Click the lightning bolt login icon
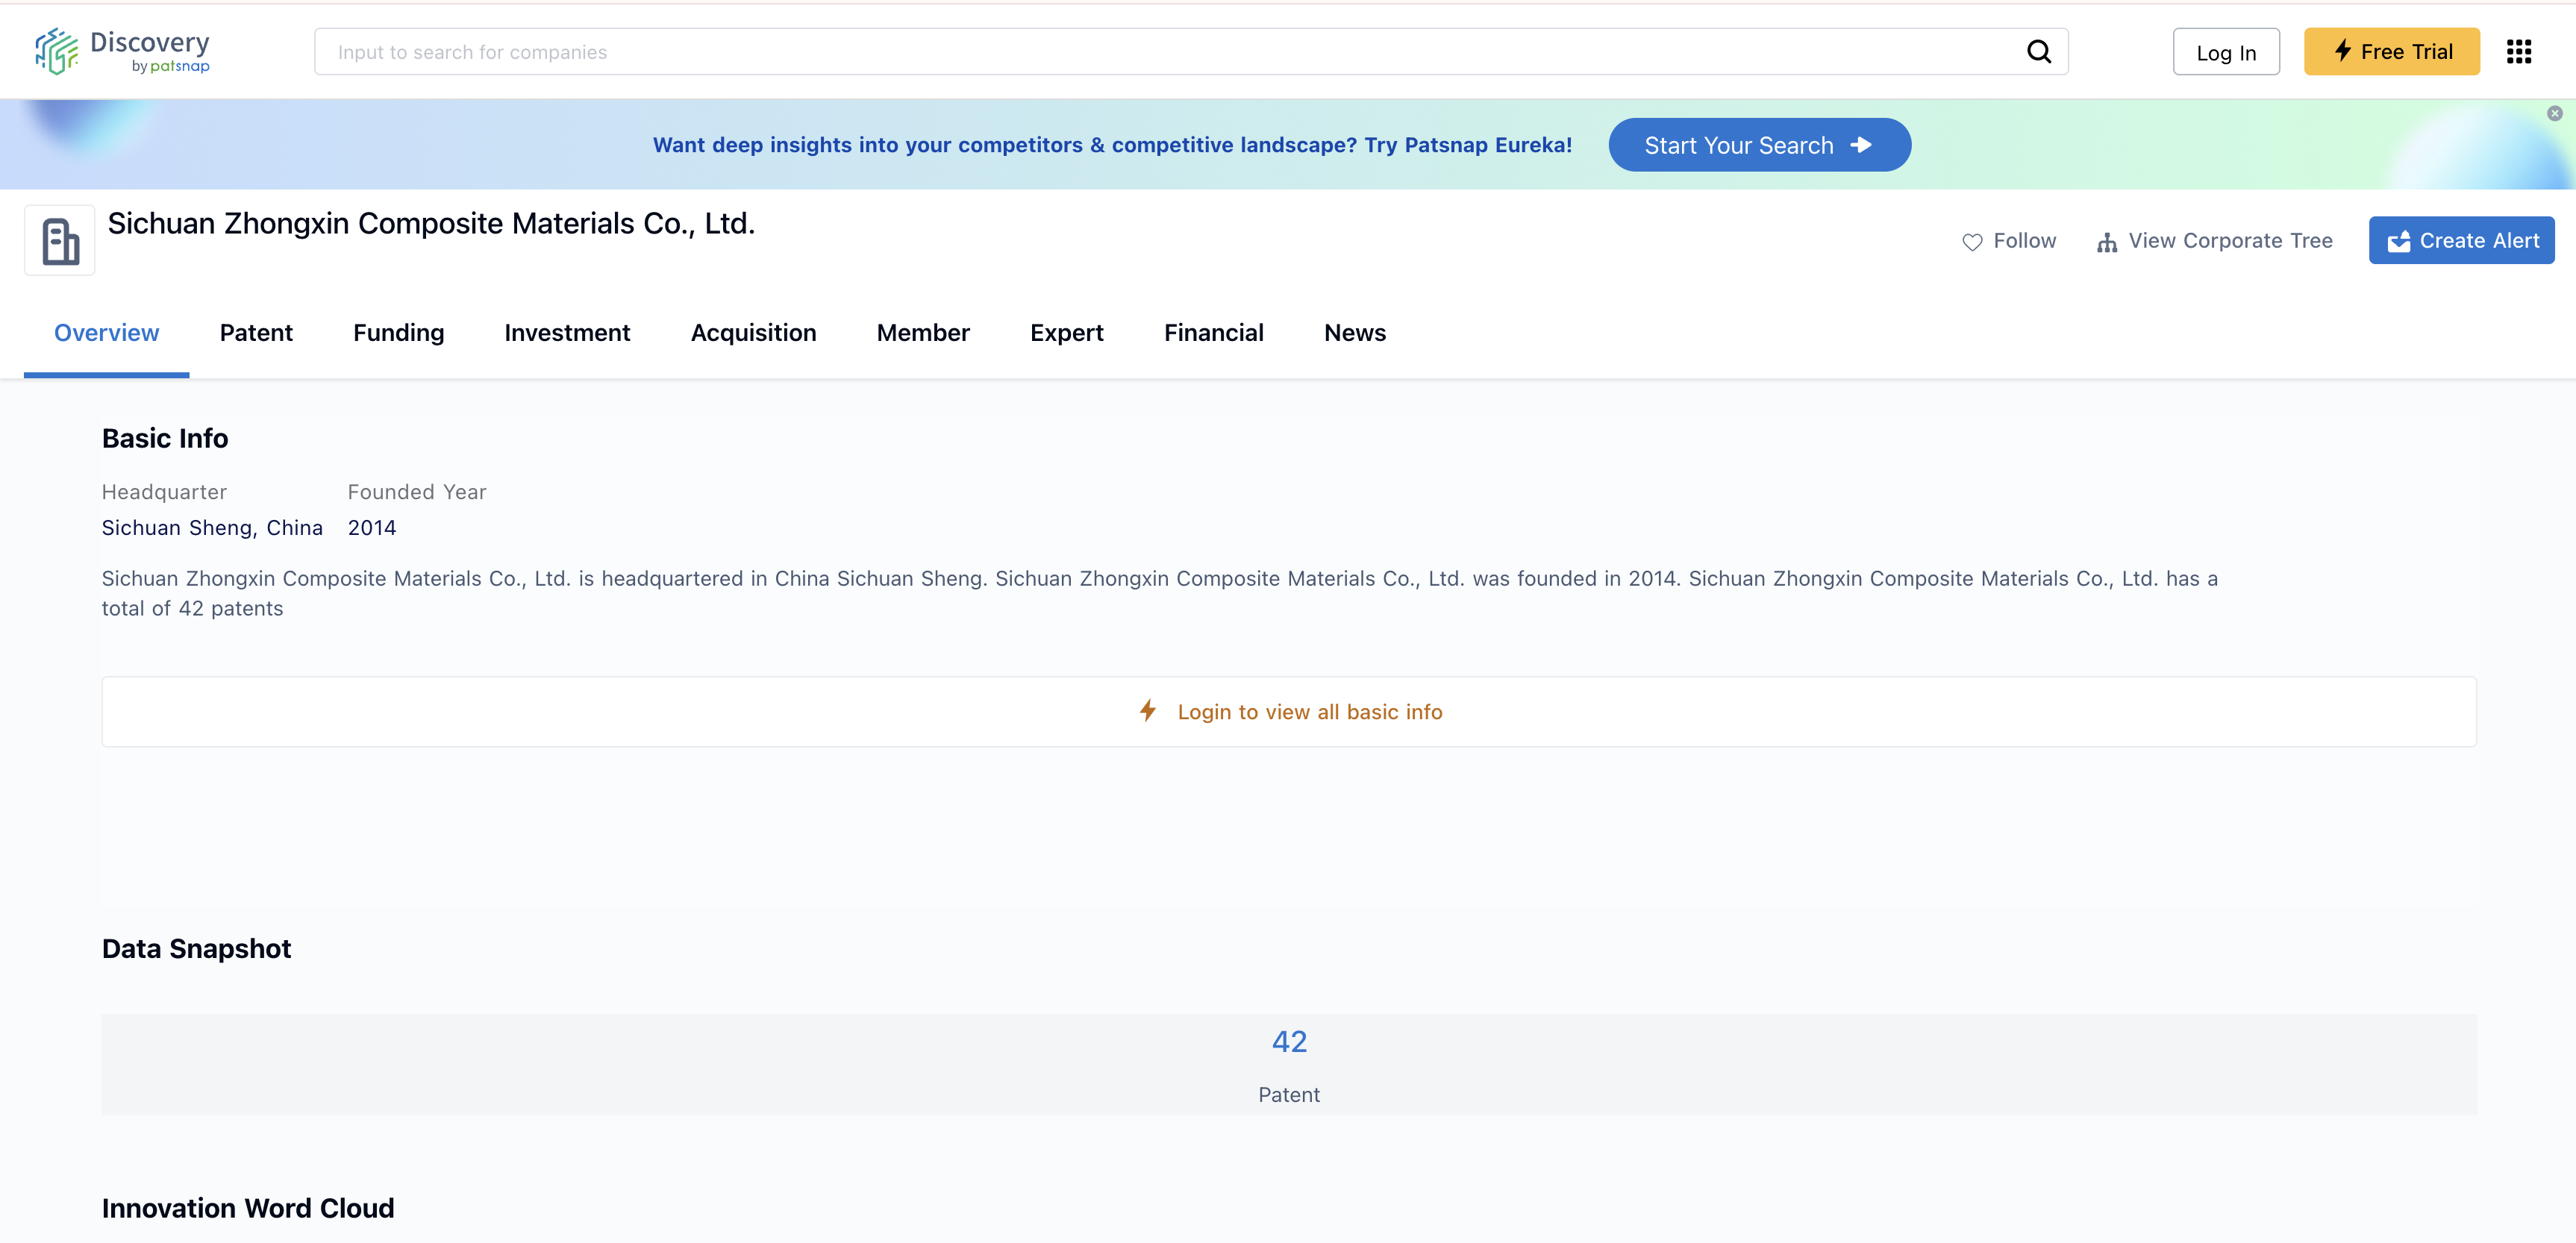2576x1243 pixels. (1148, 711)
